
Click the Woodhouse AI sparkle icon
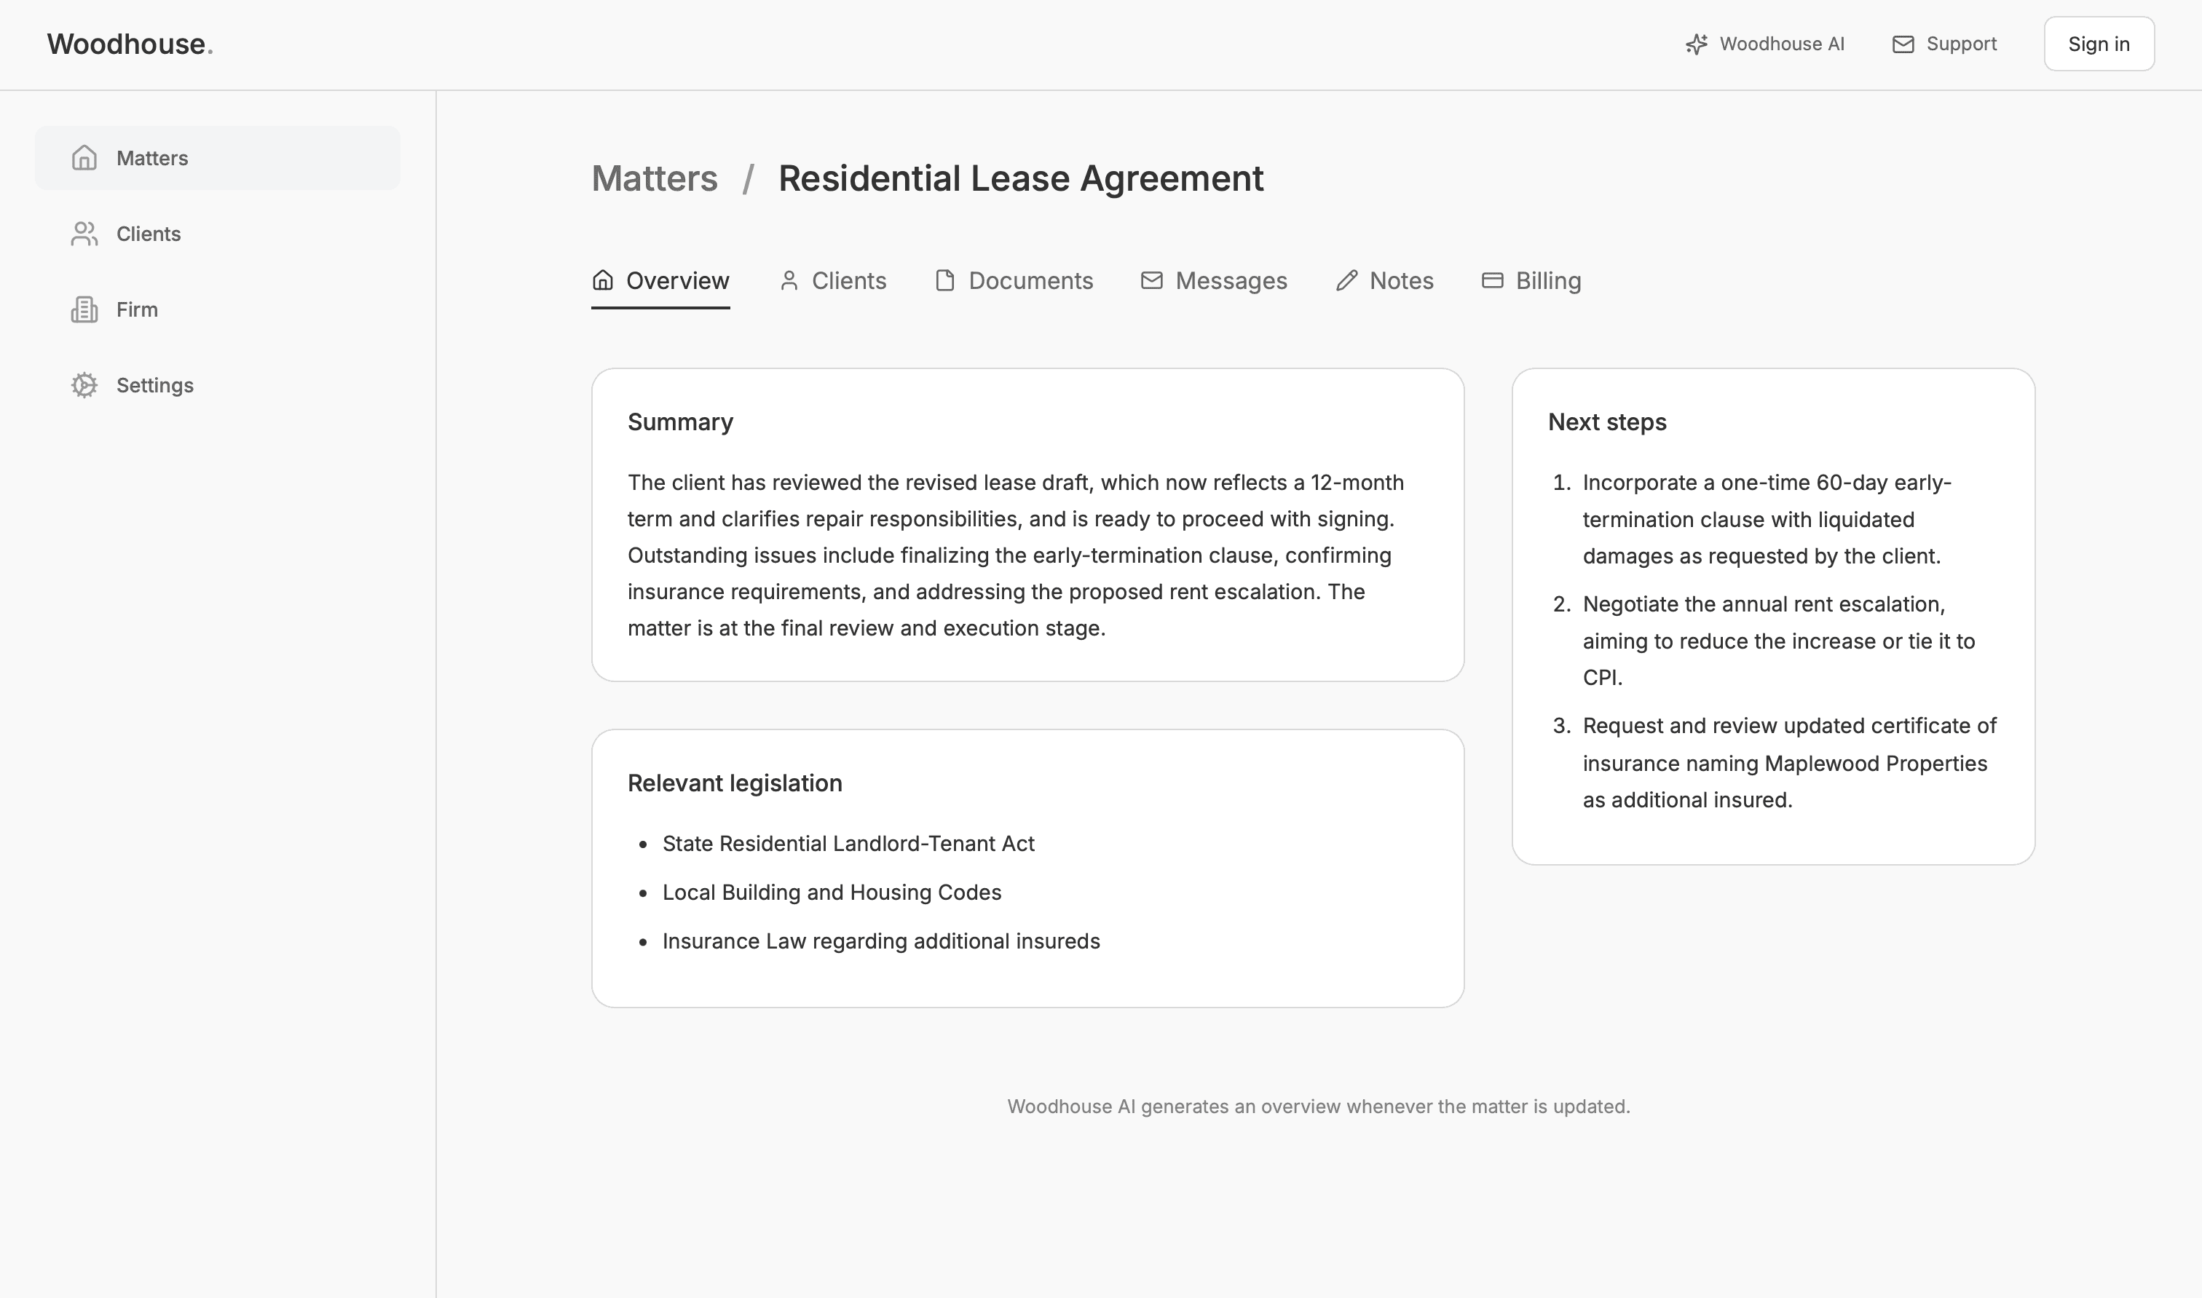click(1697, 44)
